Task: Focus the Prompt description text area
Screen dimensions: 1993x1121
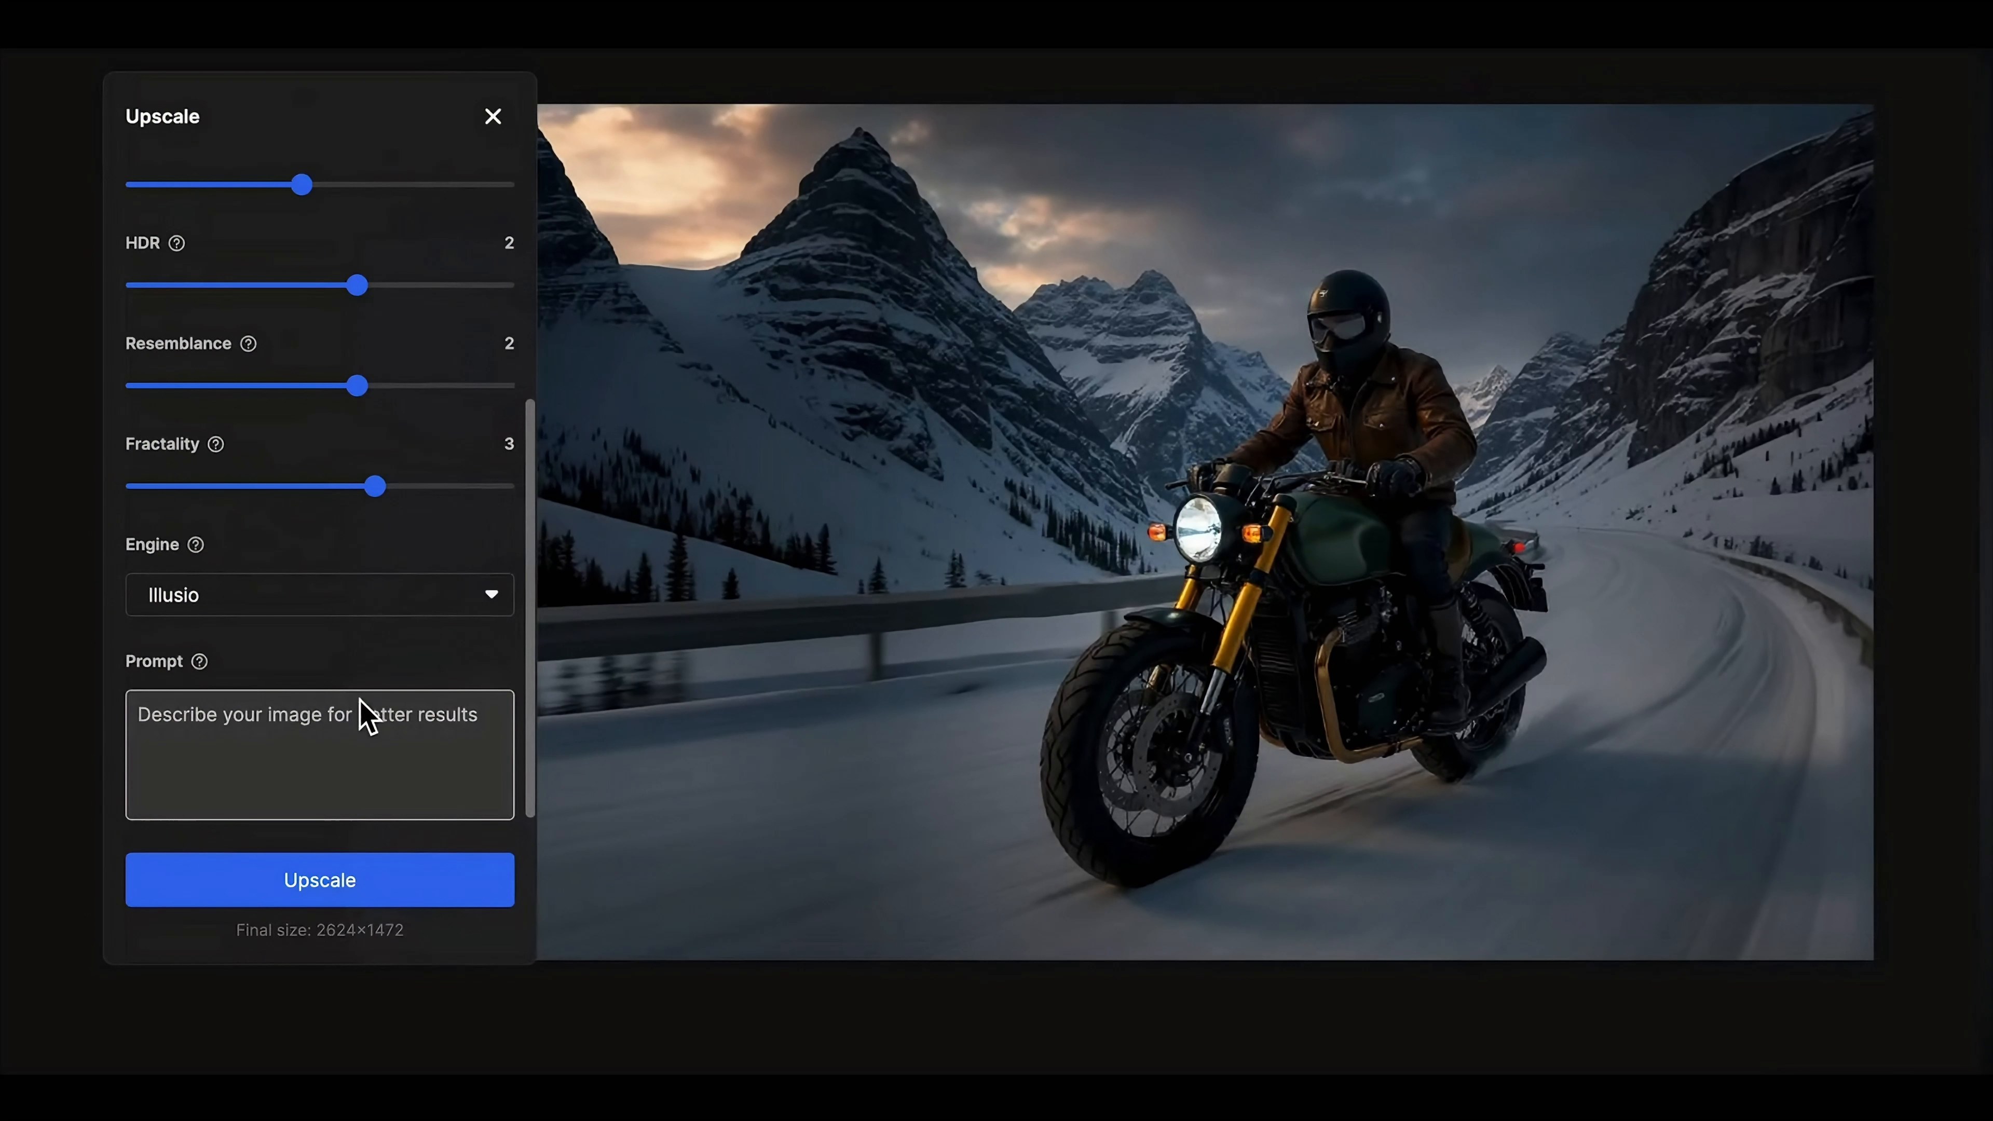Action: [320, 755]
